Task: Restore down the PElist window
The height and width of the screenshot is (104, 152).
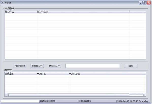Action: pos(145,3)
